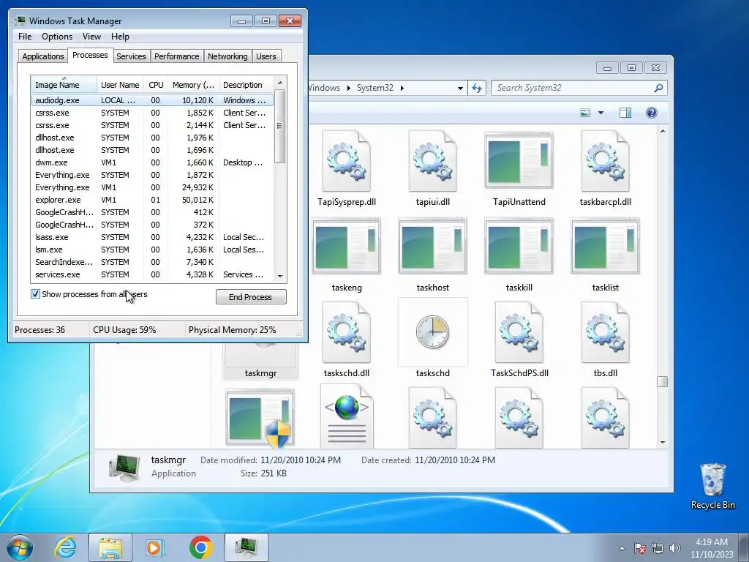Screen dimensions: 749x562
Task: Switch to the Users tab
Action: tap(266, 56)
